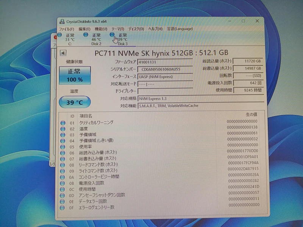Click the firmware field 41001131
The height and width of the screenshot is (227, 303).
[165, 62]
